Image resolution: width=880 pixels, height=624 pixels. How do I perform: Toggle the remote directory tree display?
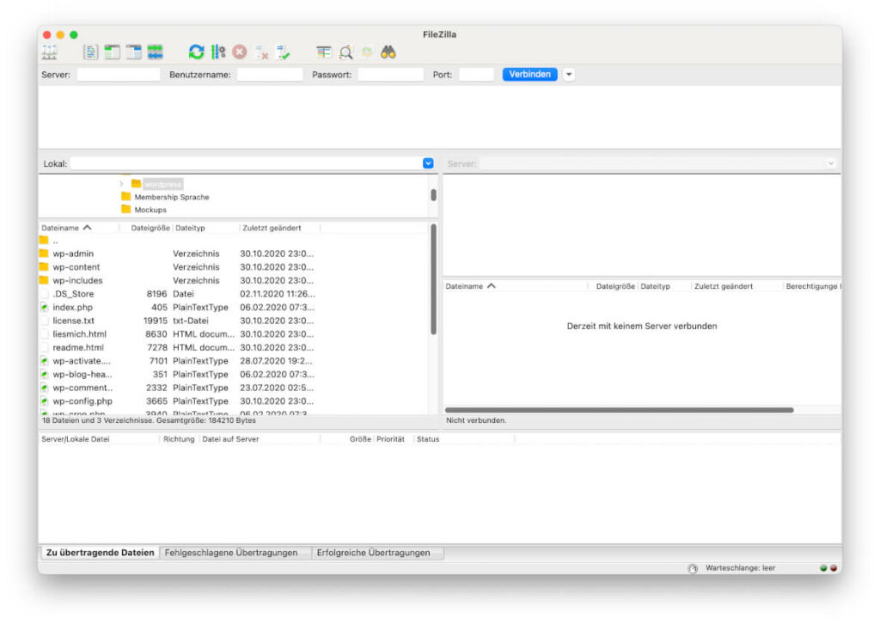[133, 52]
